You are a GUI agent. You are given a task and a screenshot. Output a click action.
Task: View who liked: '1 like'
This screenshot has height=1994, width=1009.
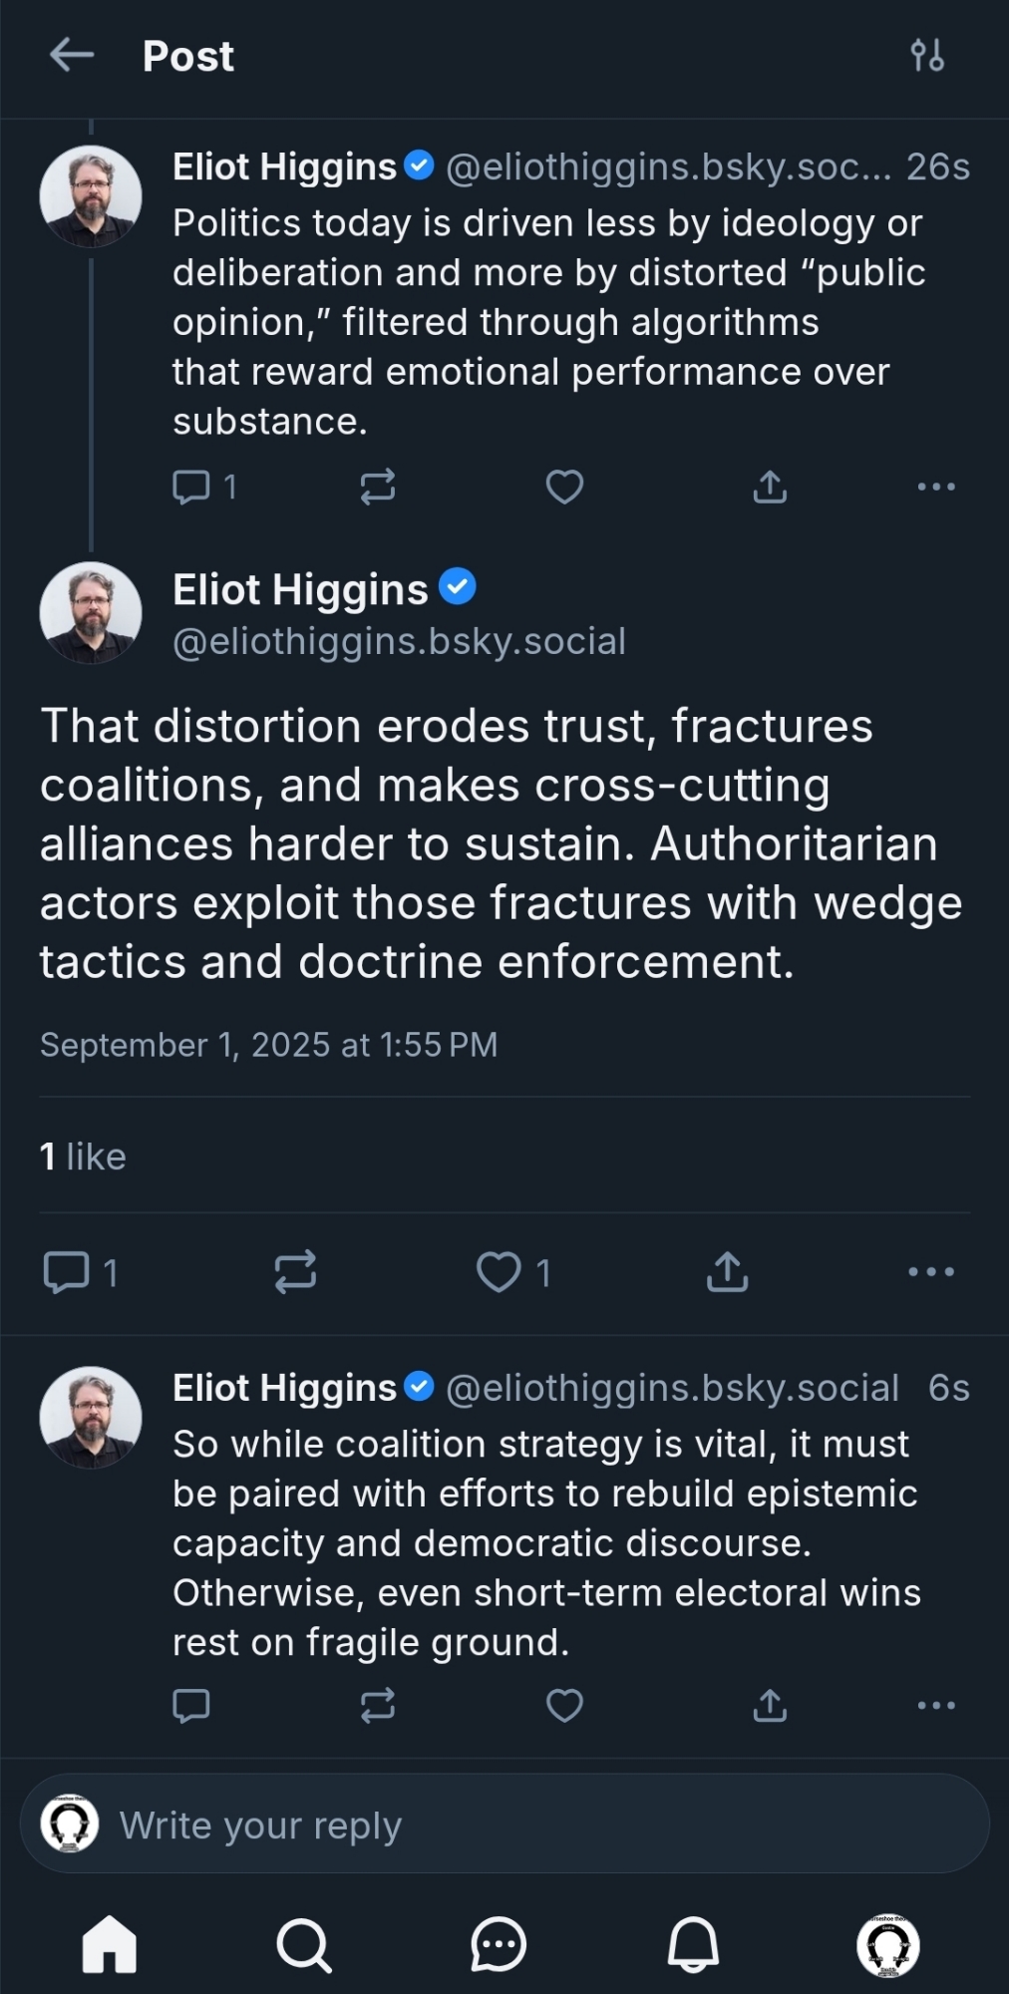point(83,1157)
